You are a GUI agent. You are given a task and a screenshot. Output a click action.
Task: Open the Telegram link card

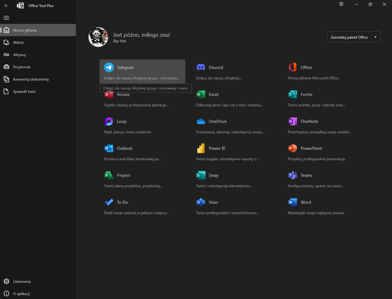point(142,71)
